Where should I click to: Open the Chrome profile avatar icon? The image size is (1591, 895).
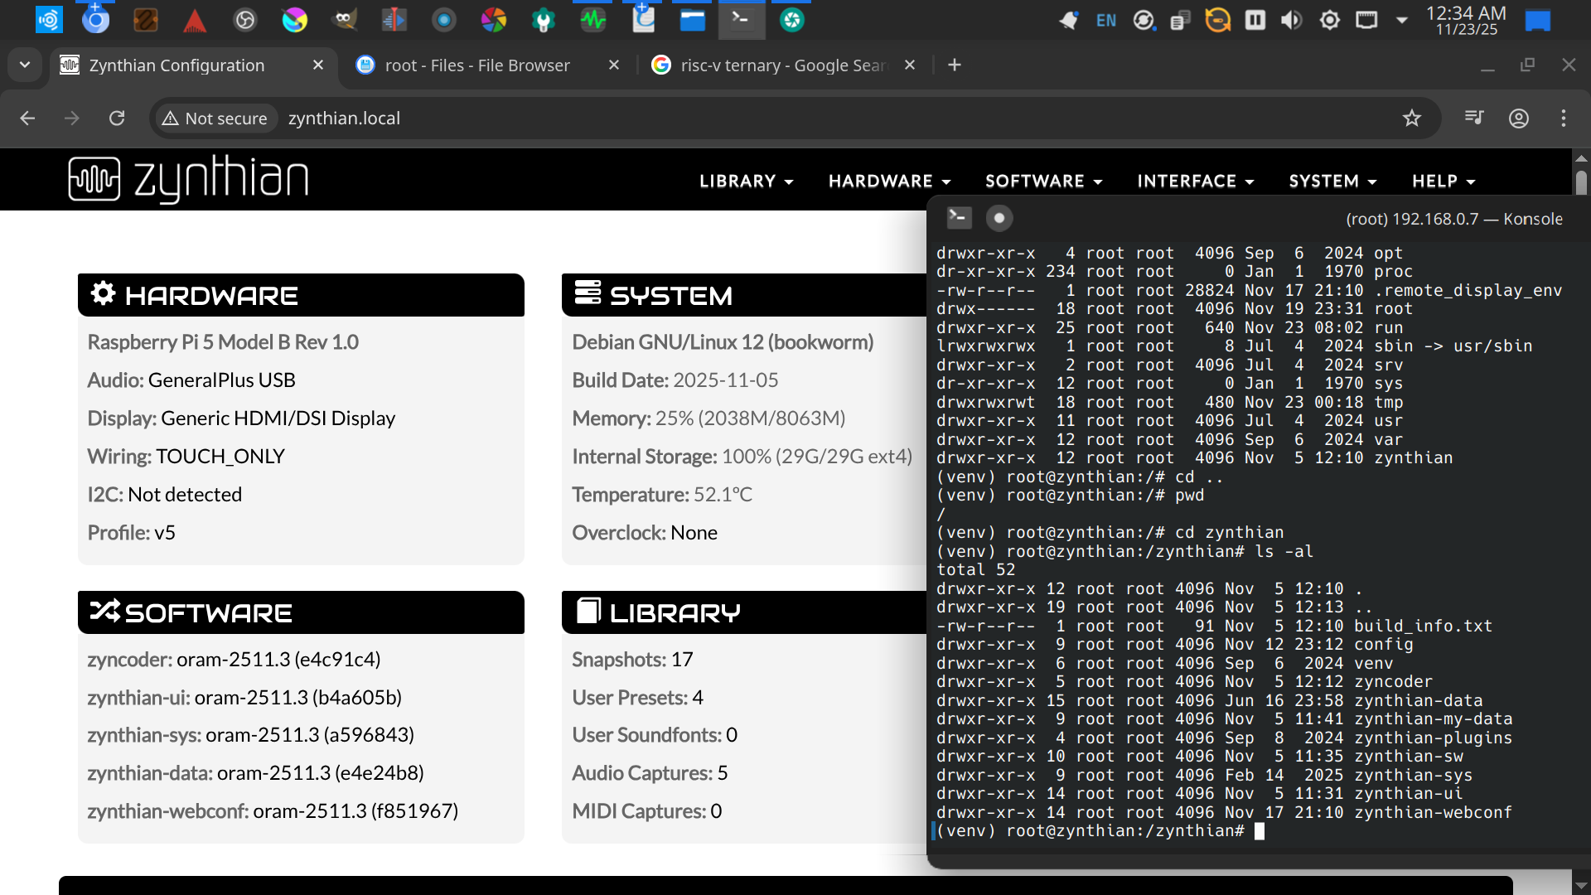coord(1519,119)
